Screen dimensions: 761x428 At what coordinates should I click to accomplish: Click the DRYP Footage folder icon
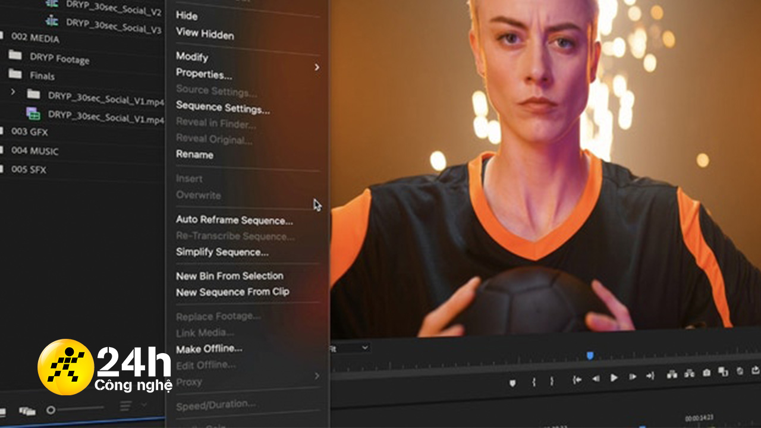point(15,56)
